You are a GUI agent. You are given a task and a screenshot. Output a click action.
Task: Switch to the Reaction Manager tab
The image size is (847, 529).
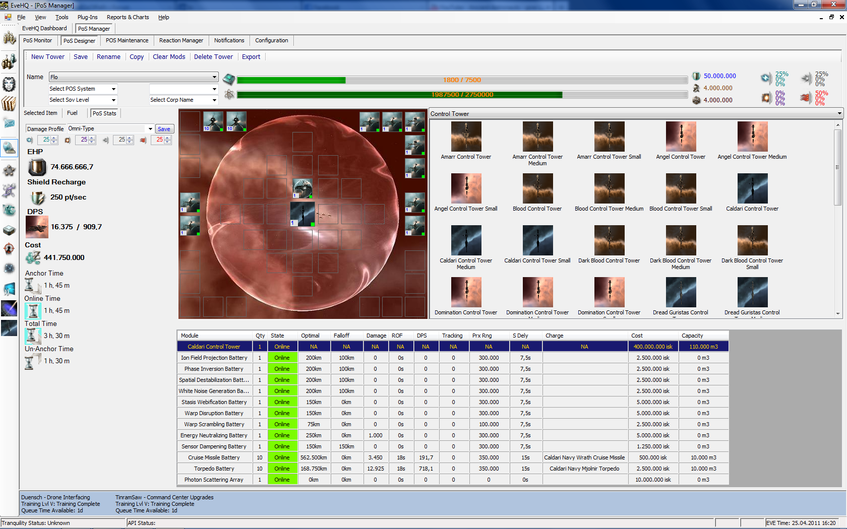point(181,40)
